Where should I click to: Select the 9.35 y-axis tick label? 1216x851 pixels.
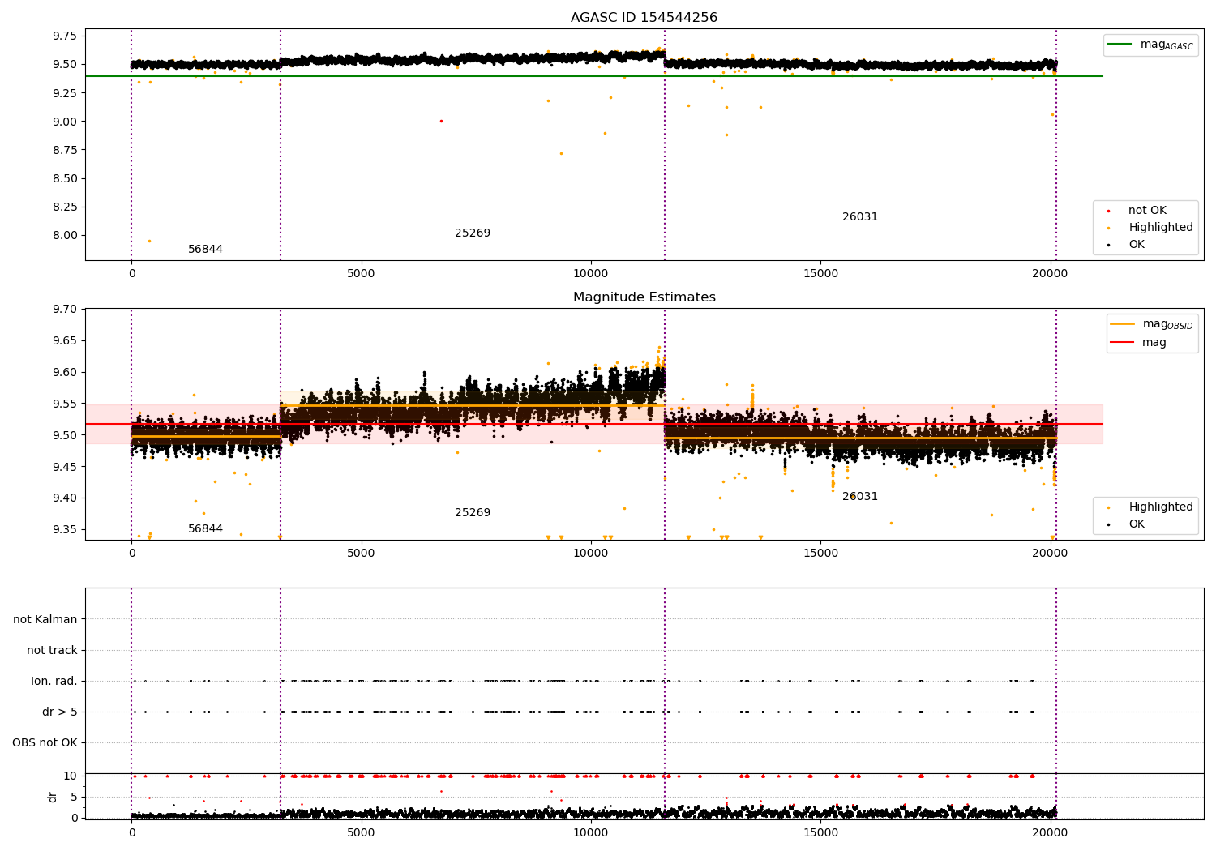64,530
